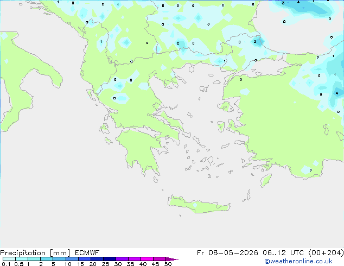Click the legend value 10

pos(68,264)
